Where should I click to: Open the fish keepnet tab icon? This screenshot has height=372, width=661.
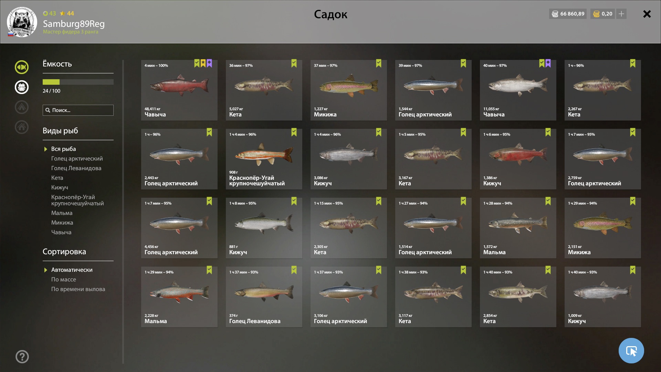pyautogui.click(x=22, y=67)
